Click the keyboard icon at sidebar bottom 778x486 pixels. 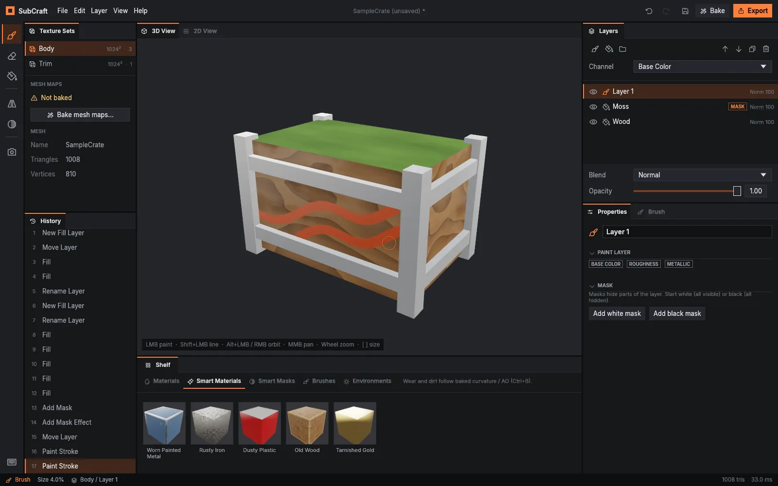(12, 462)
